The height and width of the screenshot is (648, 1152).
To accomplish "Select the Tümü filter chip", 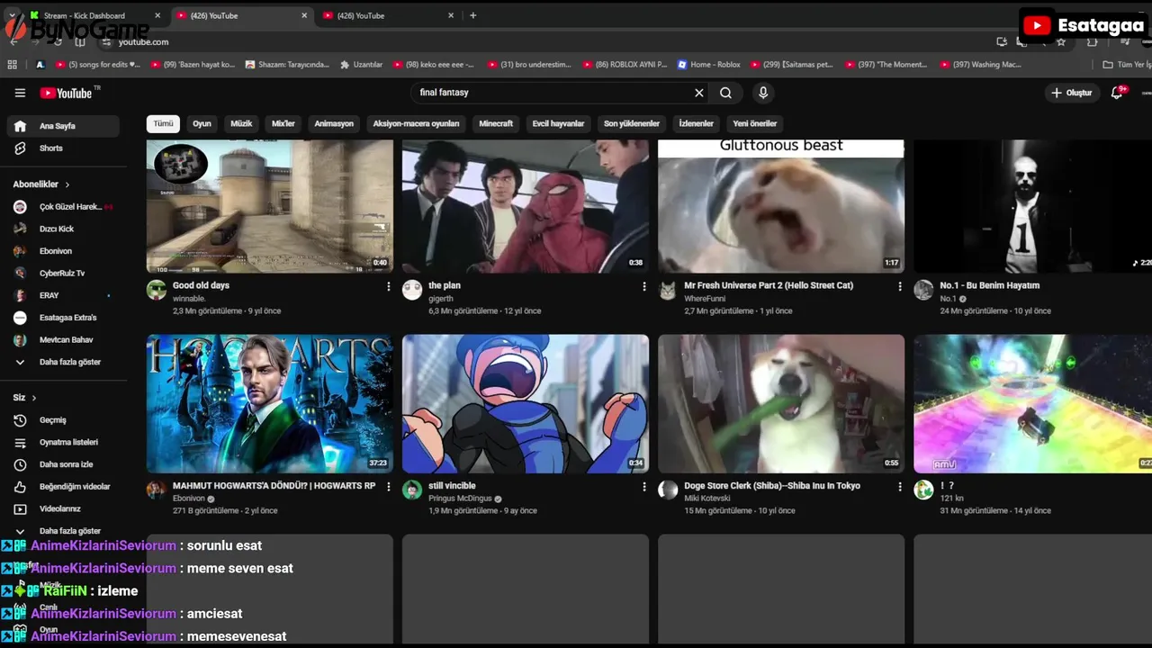I will point(163,123).
